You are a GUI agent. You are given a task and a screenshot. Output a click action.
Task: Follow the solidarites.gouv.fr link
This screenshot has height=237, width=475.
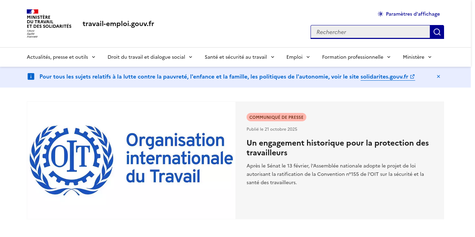384,76
